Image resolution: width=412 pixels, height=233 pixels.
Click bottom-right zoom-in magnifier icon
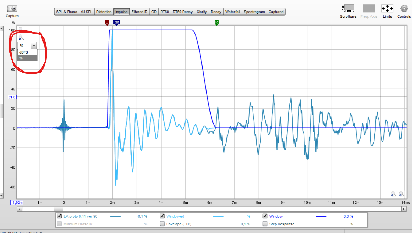402,194
